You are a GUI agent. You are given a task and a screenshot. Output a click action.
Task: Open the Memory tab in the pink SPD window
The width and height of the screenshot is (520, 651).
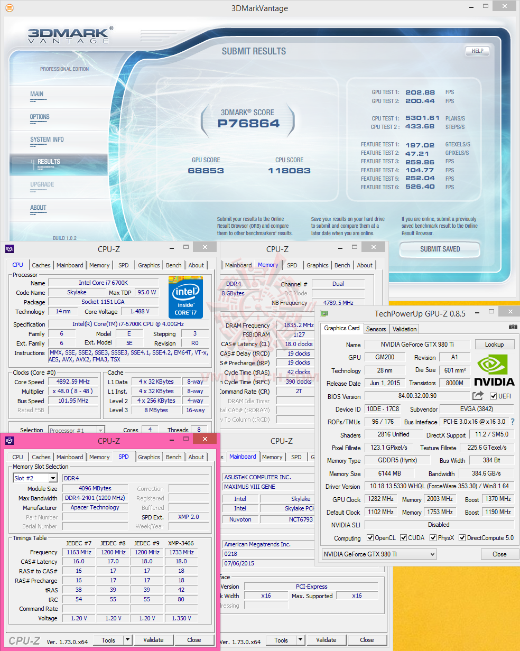tap(99, 457)
